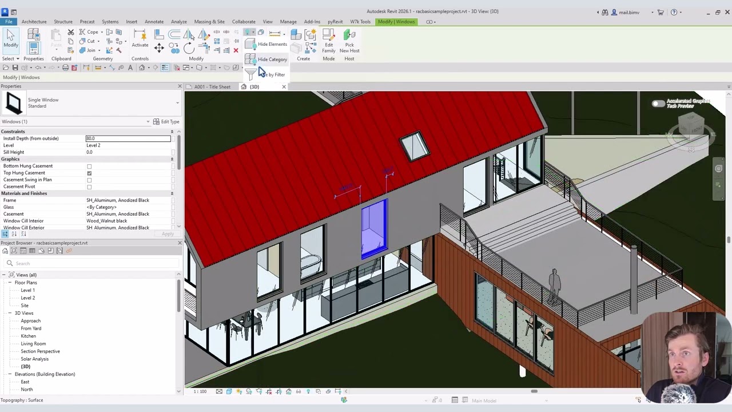Switch to A001 - Title Sheet view tab

pos(212,87)
